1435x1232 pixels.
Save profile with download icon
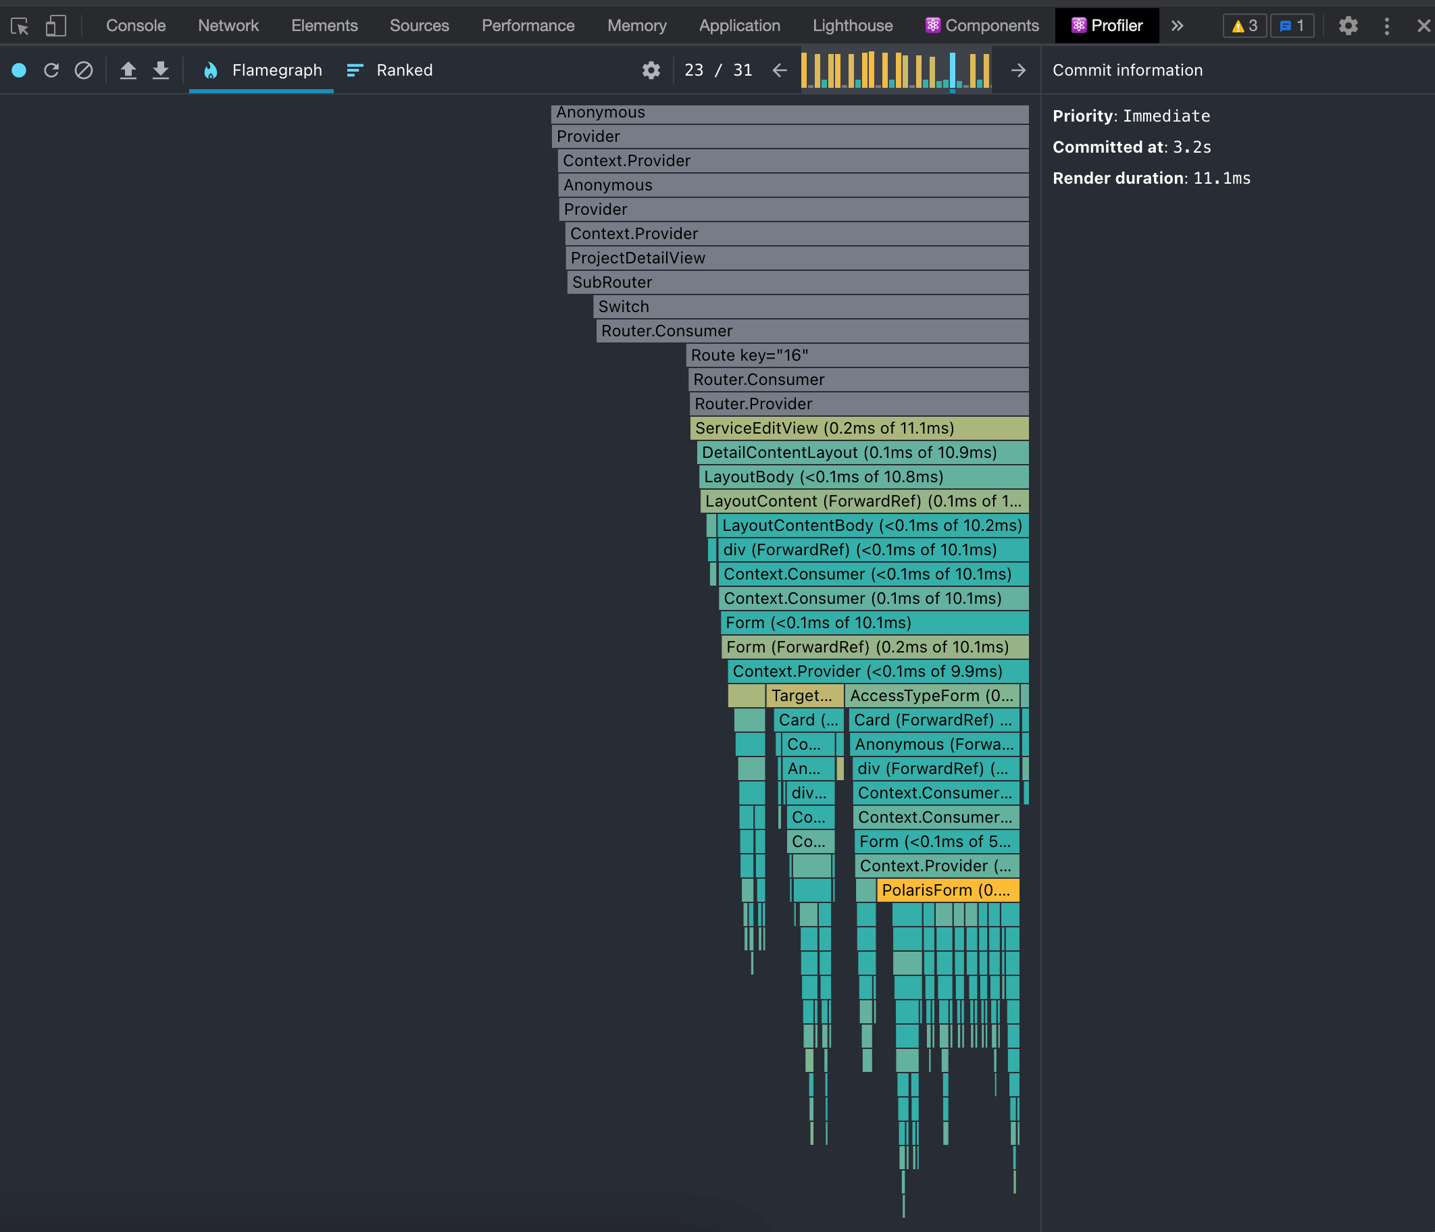(x=161, y=70)
